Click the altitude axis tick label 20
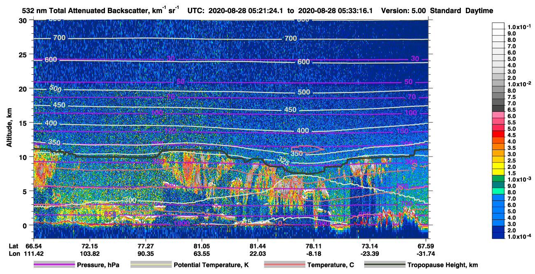The image size is (535, 274). [24, 89]
